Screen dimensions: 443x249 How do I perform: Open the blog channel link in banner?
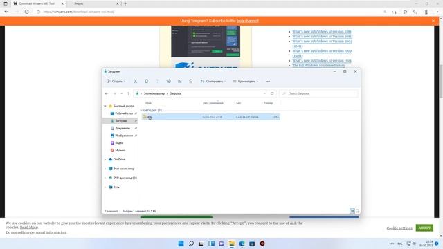[x=248, y=21]
